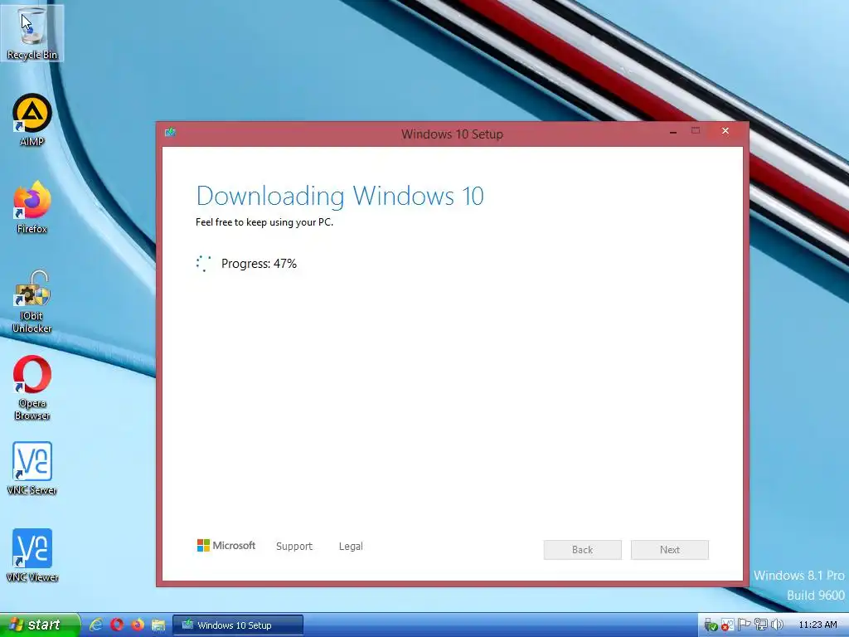The height and width of the screenshot is (637, 849).
Task: Click the 'Windows 10 Setup' window title
Action: [x=452, y=134]
